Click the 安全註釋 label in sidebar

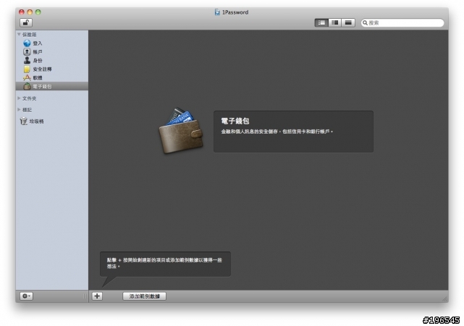pyautogui.click(x=42, y=69)
